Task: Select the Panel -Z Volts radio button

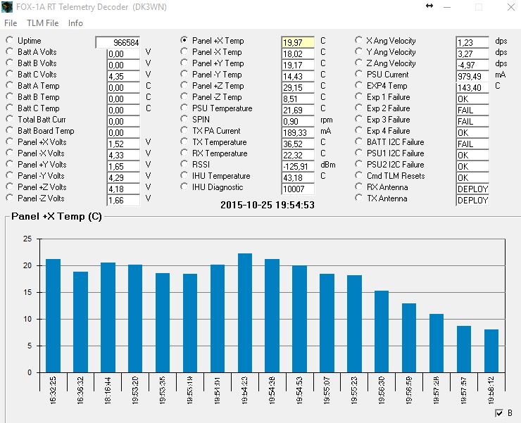Action: [x=10, y=198]
